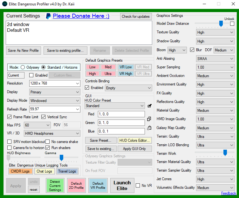Open Anti Aliasing dropdown

(x=215, y=59)
